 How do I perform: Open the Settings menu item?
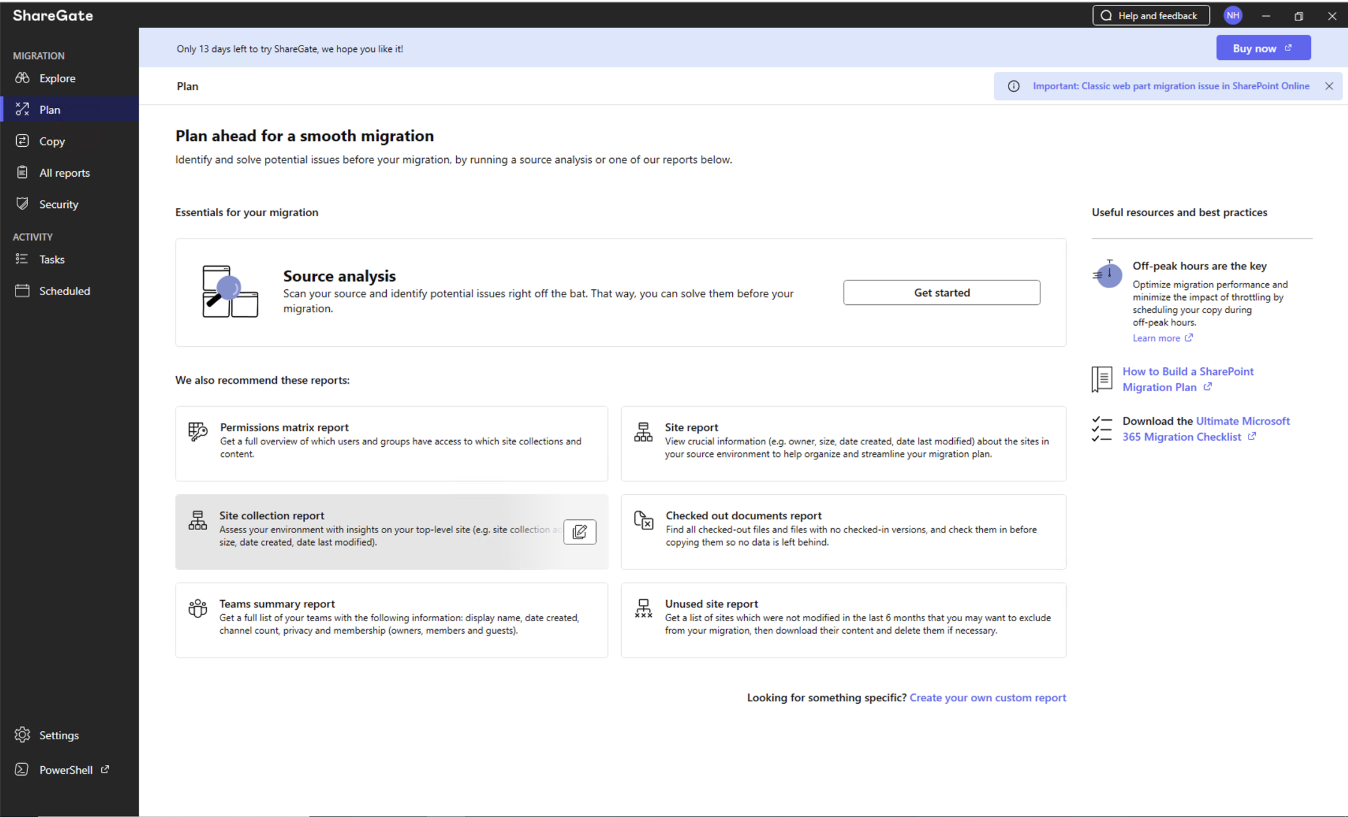70,734
